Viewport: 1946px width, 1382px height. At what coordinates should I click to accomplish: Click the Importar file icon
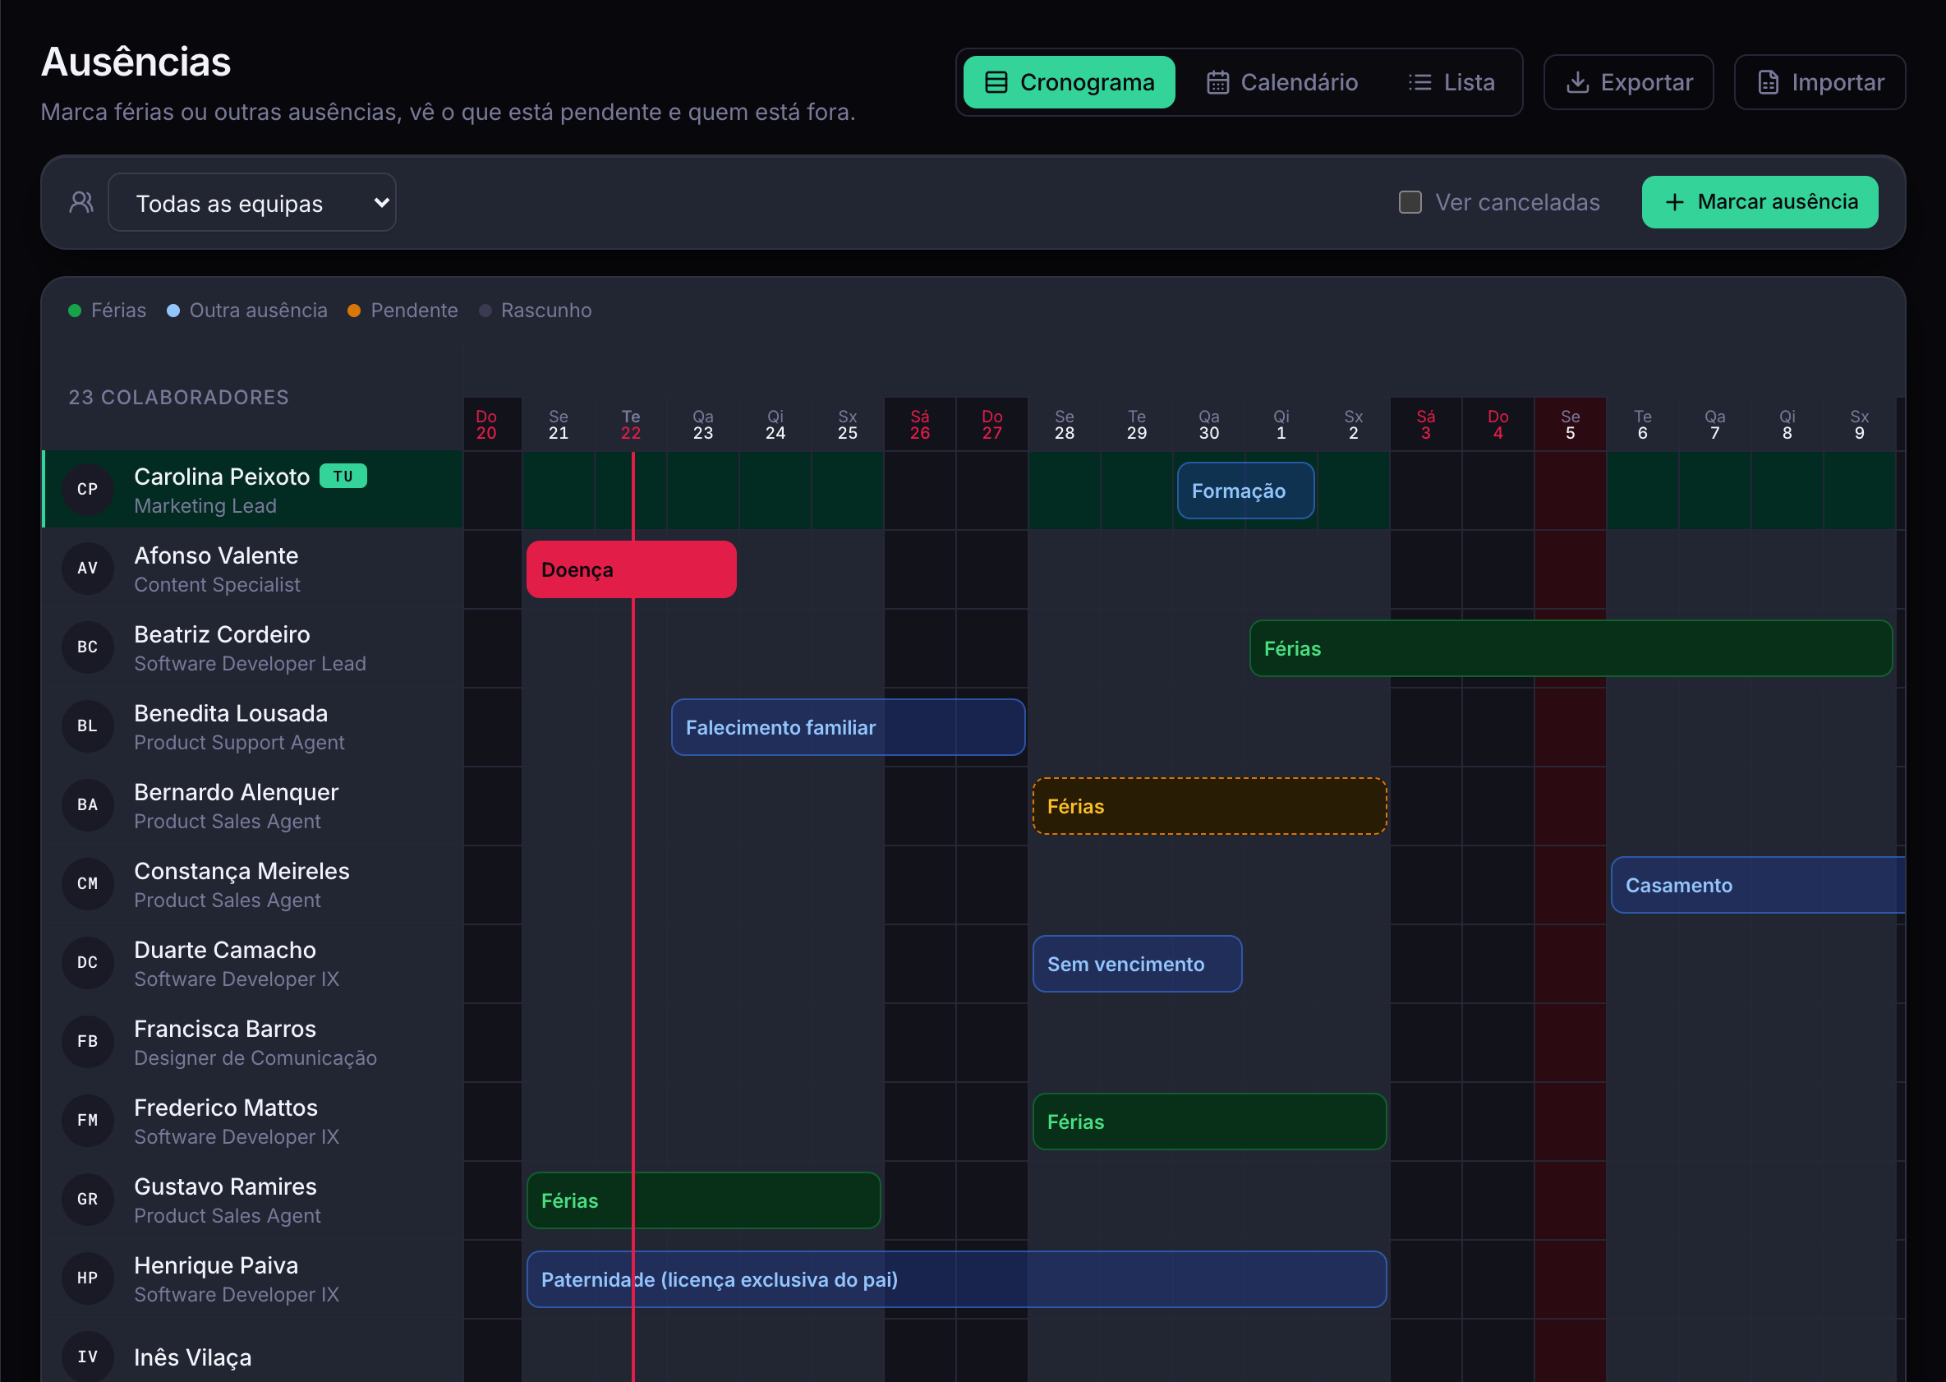(x=1769, y=82)
